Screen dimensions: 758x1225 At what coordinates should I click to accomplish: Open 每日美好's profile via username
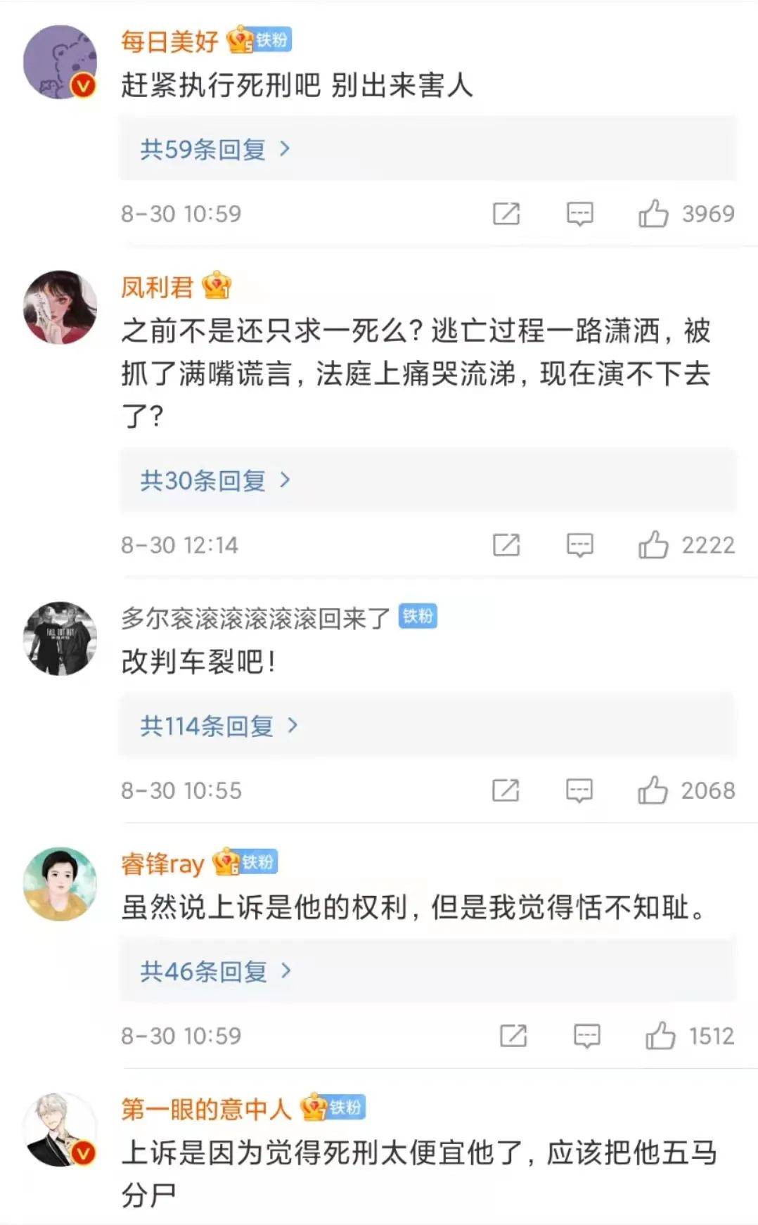pos(169,41)
